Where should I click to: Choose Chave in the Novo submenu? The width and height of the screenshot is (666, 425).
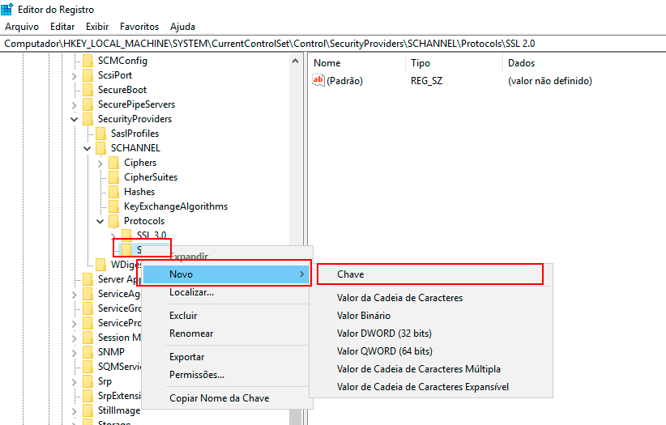[430, 274]
